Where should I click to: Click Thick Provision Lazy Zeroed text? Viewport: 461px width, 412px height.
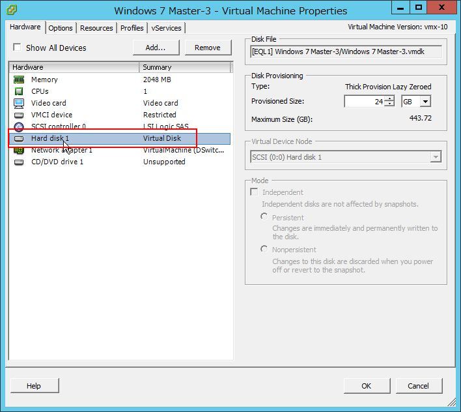tap(388, 87)
